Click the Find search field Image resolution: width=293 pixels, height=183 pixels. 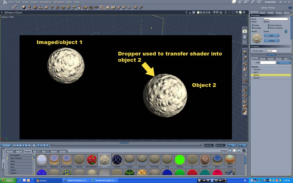click(x=268, y=63)
